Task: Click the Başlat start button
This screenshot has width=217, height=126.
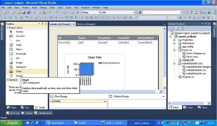Action: 11,123
